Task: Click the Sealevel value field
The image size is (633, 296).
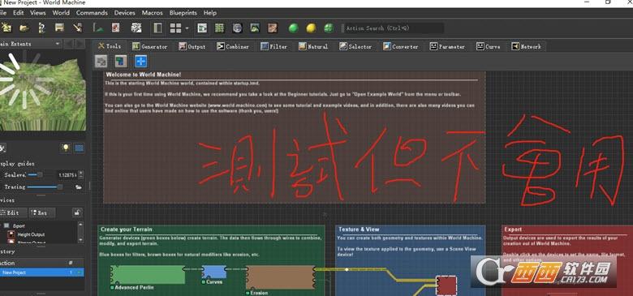Action: tap(67, 175)
